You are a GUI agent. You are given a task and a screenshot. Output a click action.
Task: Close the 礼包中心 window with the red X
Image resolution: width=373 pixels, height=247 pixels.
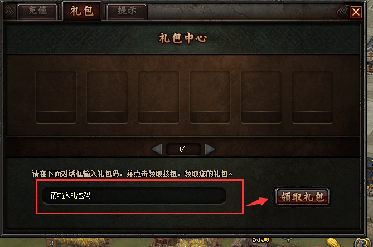(356, 12)
